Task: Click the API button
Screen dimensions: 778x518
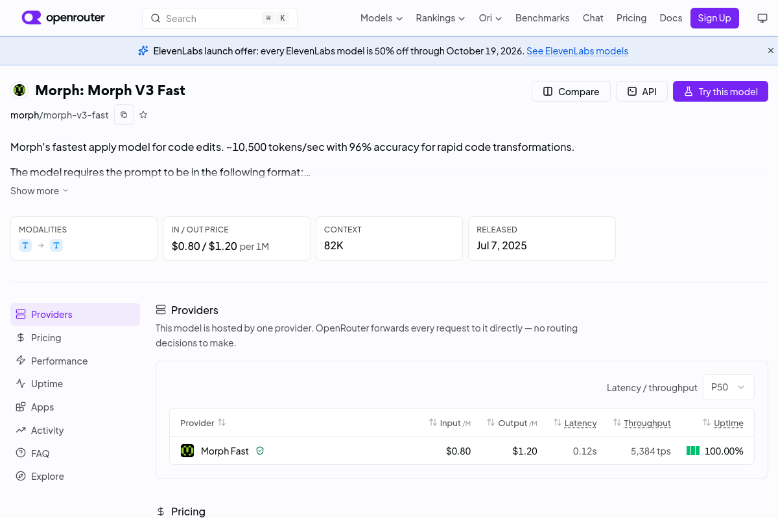Action: point(642,91)
